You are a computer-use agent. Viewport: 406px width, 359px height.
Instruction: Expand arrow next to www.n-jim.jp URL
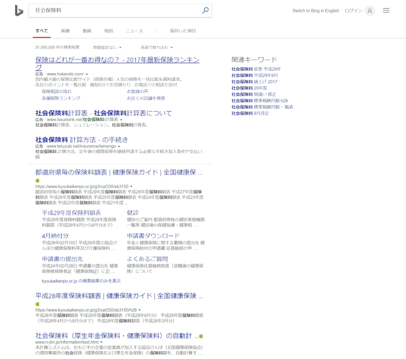coord(101,342)
